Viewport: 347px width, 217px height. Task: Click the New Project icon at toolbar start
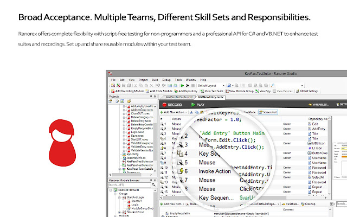113,86
